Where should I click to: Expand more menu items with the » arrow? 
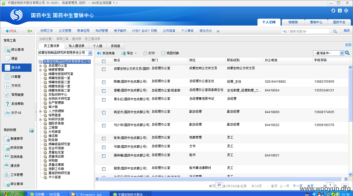tap(218, 31)
